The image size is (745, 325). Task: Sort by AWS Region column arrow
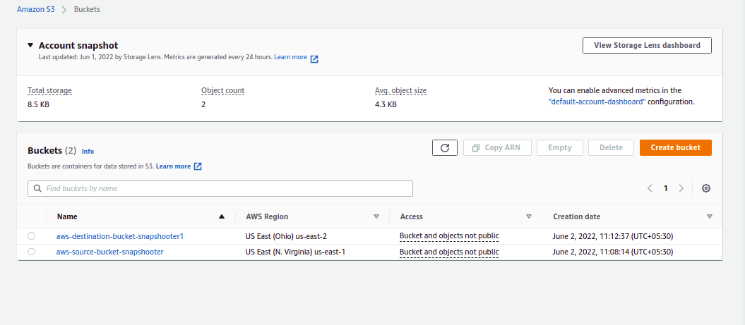(376, 216)
